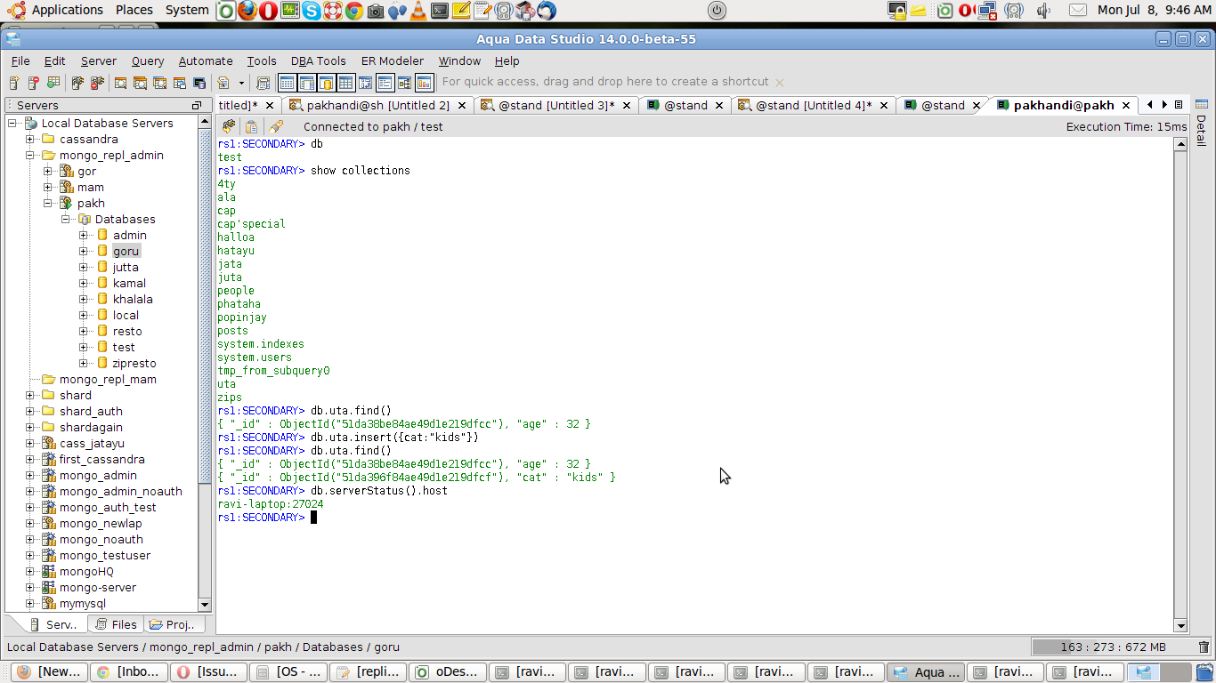
Task: Close the pakhandi@pakh tab
Action: pos(1126,105)
